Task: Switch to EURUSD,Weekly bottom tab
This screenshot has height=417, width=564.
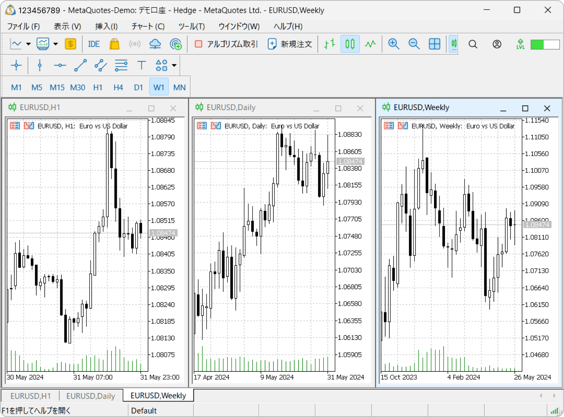Action: pos(158,395)
